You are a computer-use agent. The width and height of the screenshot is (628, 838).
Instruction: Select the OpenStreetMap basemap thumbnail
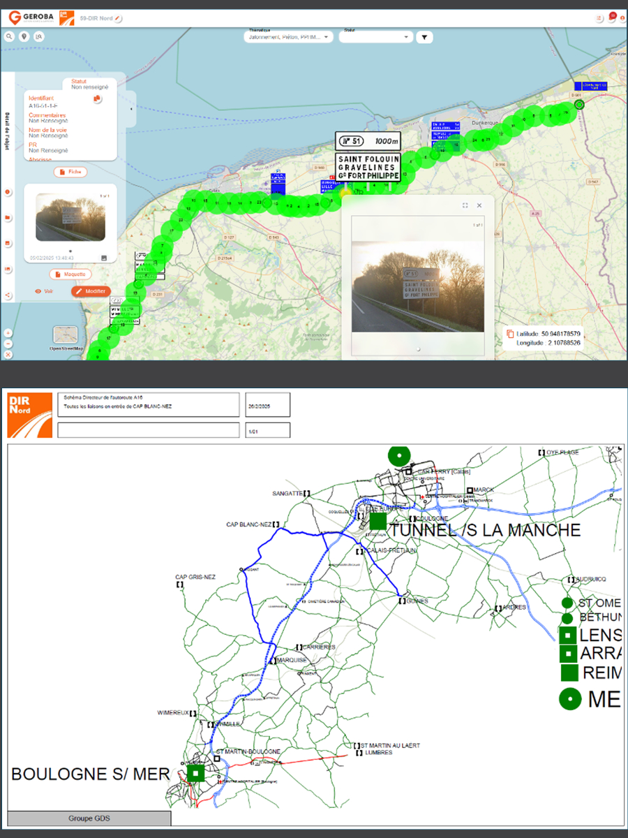click(67, 336)
